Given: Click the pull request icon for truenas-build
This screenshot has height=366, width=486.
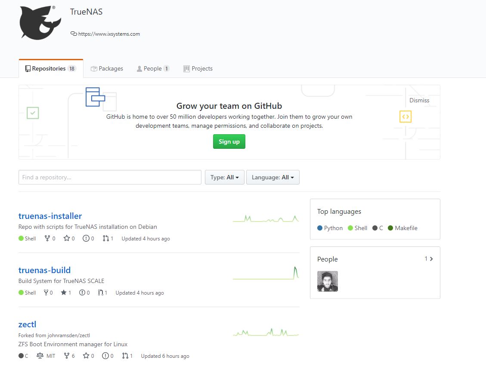Looking at the screenshot, I should 100,292.
